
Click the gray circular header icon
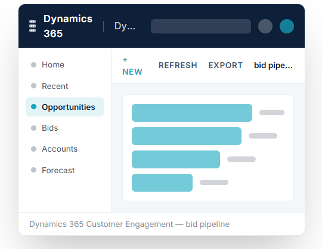265,26
